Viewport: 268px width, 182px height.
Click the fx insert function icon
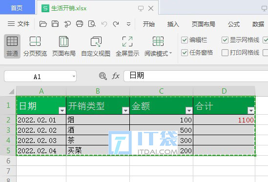pyautogui.click(x=116, y=76)
